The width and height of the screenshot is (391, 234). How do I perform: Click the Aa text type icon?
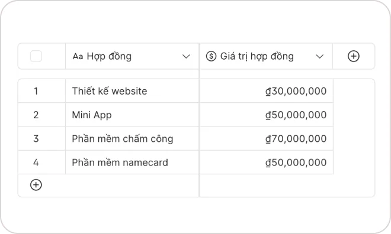(78, 57)
